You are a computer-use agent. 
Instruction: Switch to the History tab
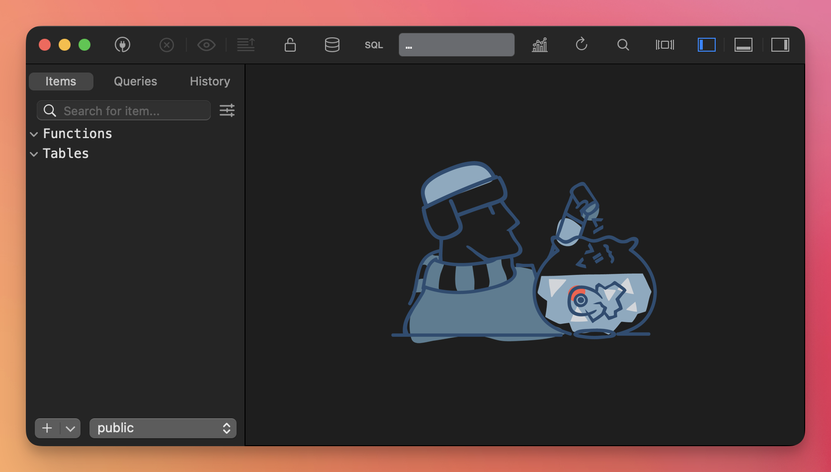point(210,81)
